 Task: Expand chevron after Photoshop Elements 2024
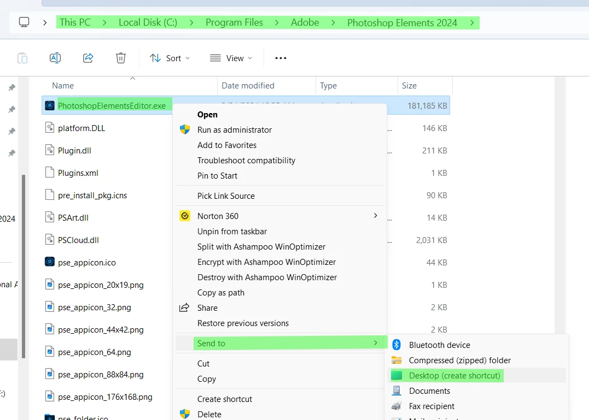pyautogui.click(x=472, y=23)
